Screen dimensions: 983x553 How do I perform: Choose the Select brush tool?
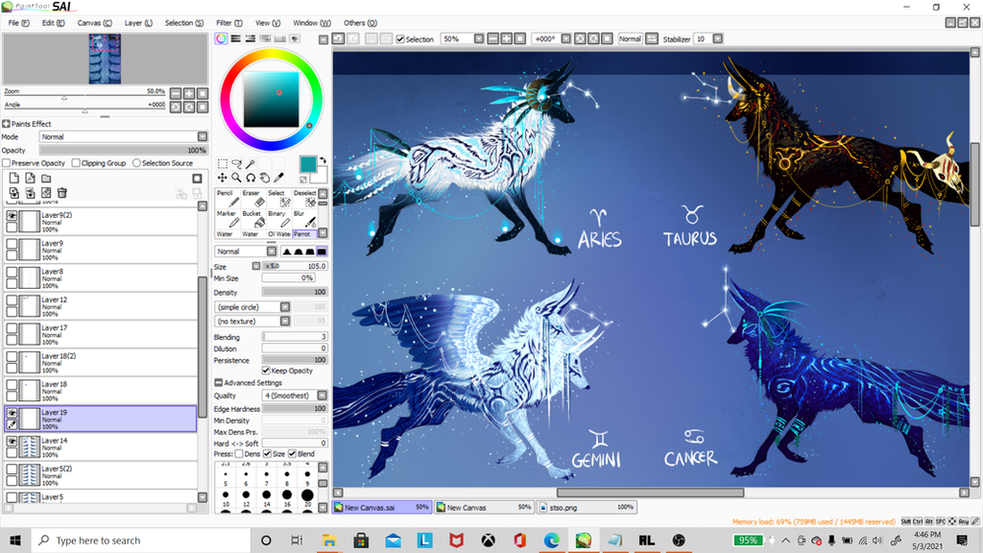pos(278,198)
